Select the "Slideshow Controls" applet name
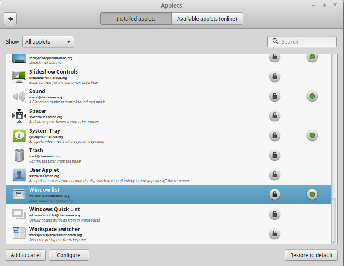344x266 pixels. tap(53, 72)
